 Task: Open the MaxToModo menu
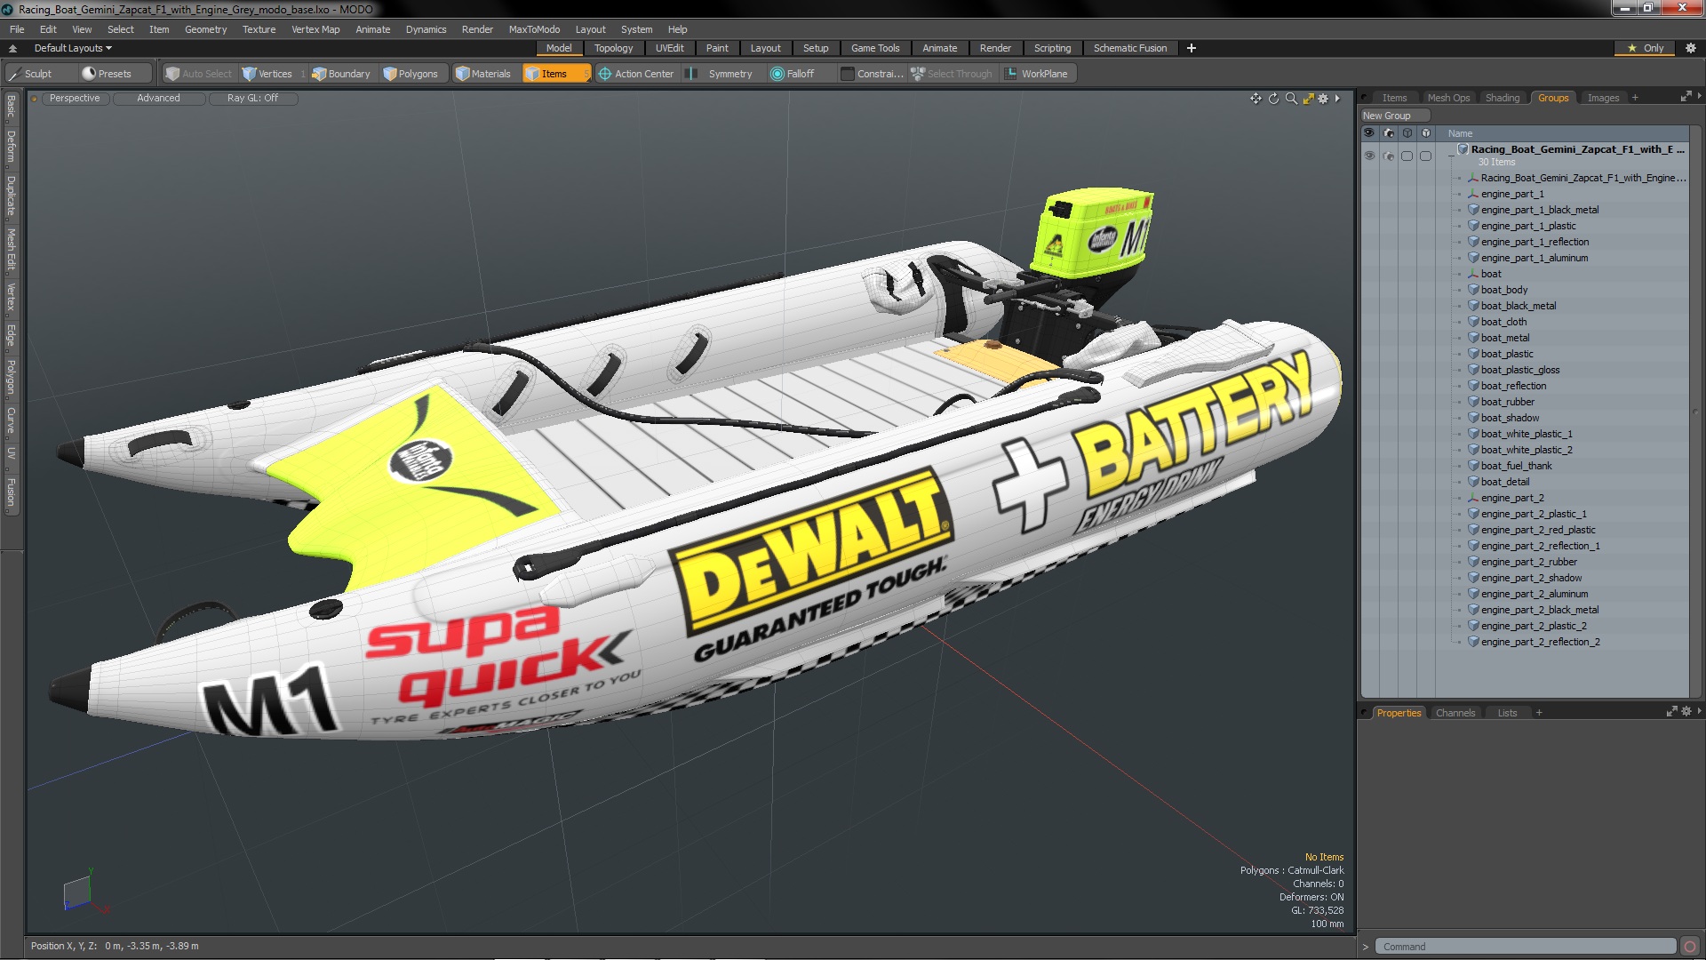534,29
